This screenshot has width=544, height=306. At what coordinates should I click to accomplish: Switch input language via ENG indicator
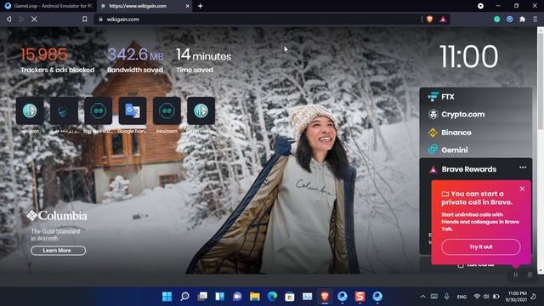pos(462,297)
